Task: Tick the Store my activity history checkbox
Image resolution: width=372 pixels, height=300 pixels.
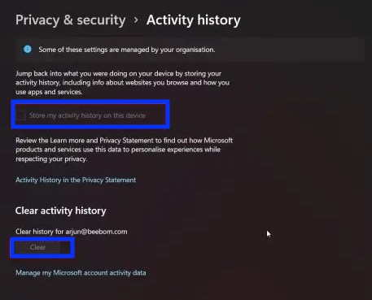Action: pos(21,115)
